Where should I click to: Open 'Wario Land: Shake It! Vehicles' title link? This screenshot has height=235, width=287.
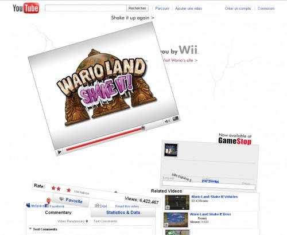[x=215, y=197]
